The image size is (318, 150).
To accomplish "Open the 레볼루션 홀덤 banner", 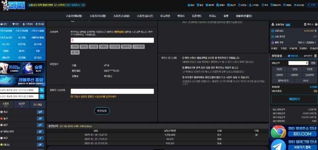I will point(23,80).
